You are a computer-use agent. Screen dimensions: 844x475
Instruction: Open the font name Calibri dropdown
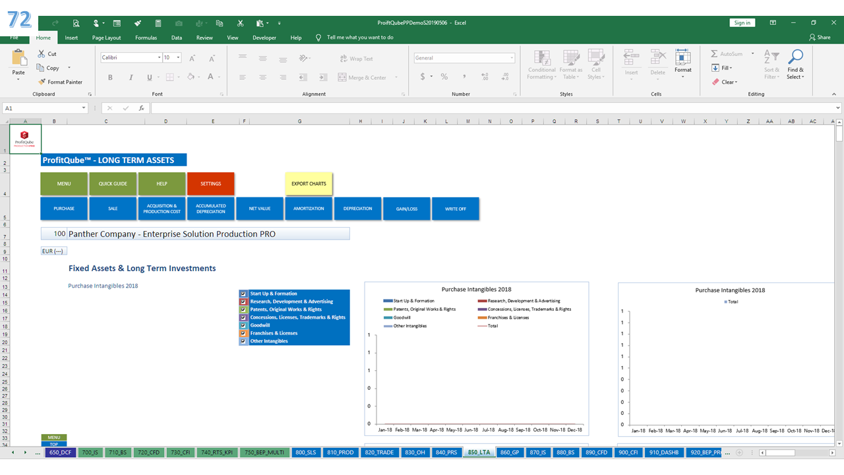pos(159,58)
